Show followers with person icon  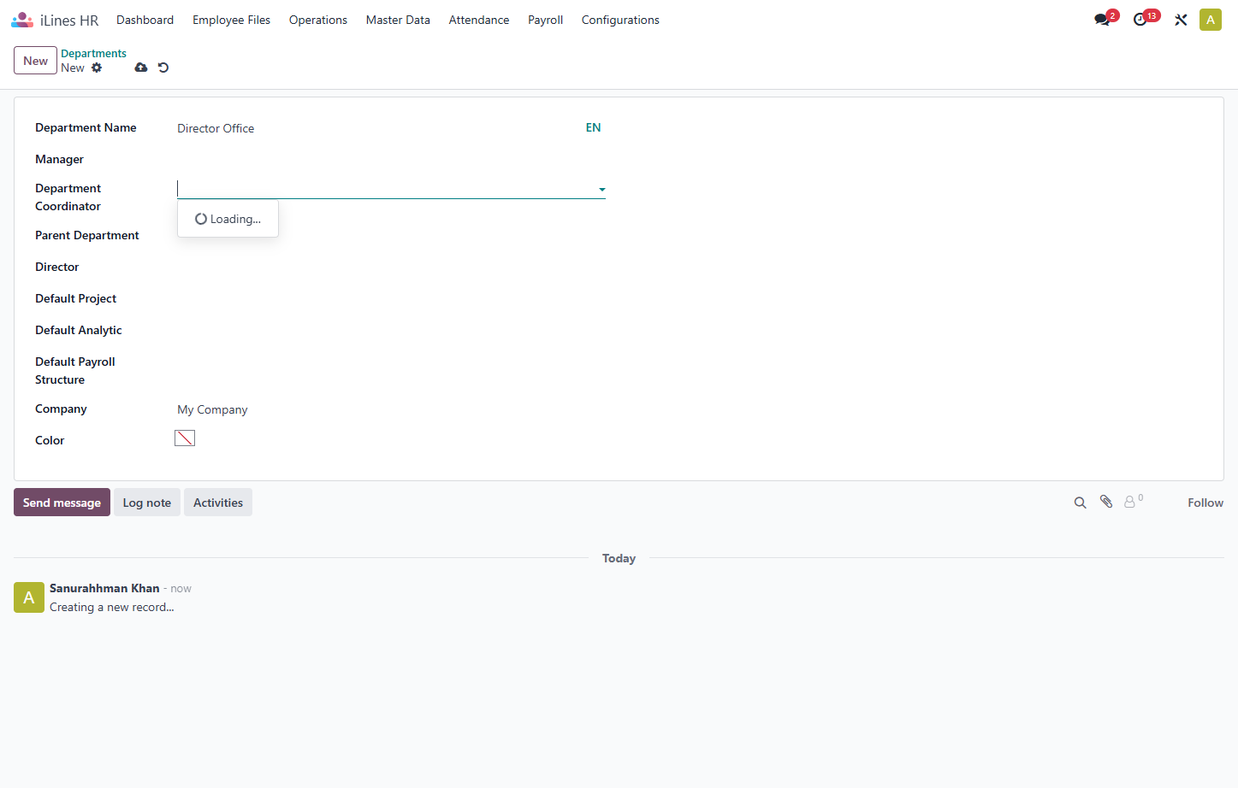pos(1132,503)
